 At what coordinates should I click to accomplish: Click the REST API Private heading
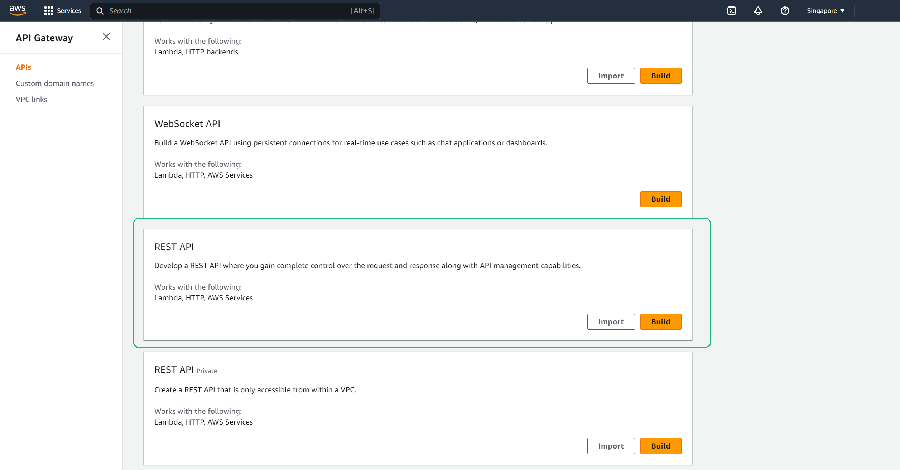click(186, 370)
